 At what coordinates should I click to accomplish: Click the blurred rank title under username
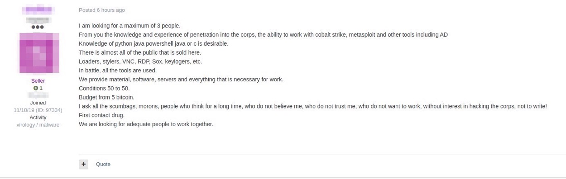(38, 20)
